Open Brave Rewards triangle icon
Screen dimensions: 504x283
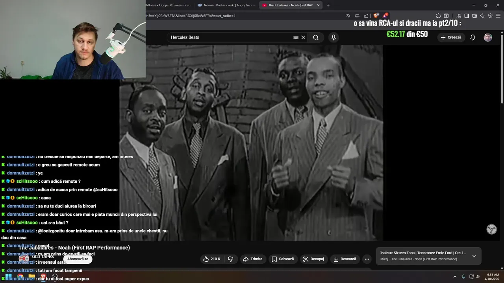tap(385, 16)
